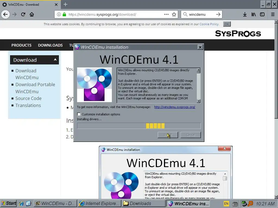The height and width of the screenshot is (208, 278).
Task: Click the WinCDEmu discs image in installer
Action: 94,85
